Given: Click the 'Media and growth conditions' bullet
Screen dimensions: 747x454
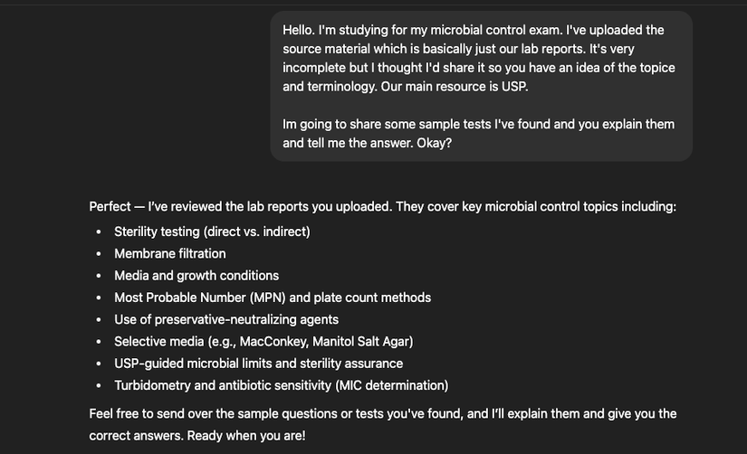Looking at the screenshot, I should tap(196, 275).
